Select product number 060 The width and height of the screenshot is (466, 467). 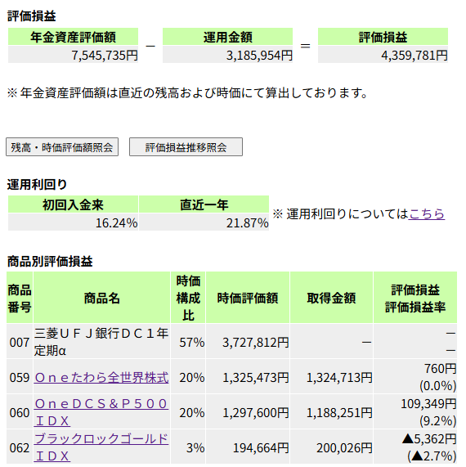20,412
